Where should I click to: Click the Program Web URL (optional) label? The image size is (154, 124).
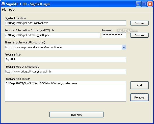click(x=22, y=67)
